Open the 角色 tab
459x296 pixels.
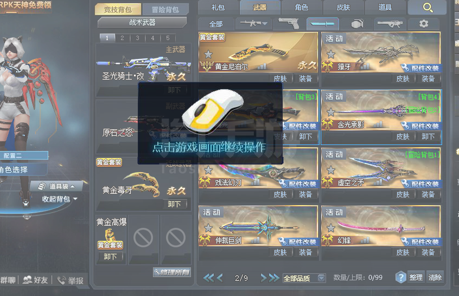tap(302, 7)
